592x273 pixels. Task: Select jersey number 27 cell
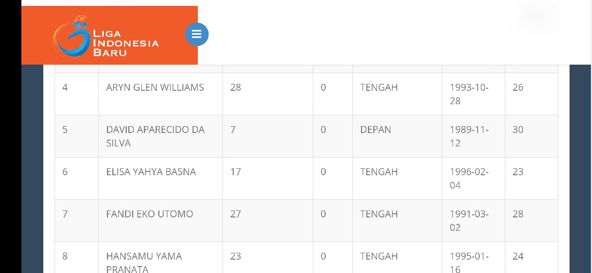268,221
